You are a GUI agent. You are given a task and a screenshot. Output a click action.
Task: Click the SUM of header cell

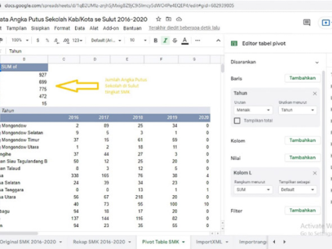tap(24, 67)
